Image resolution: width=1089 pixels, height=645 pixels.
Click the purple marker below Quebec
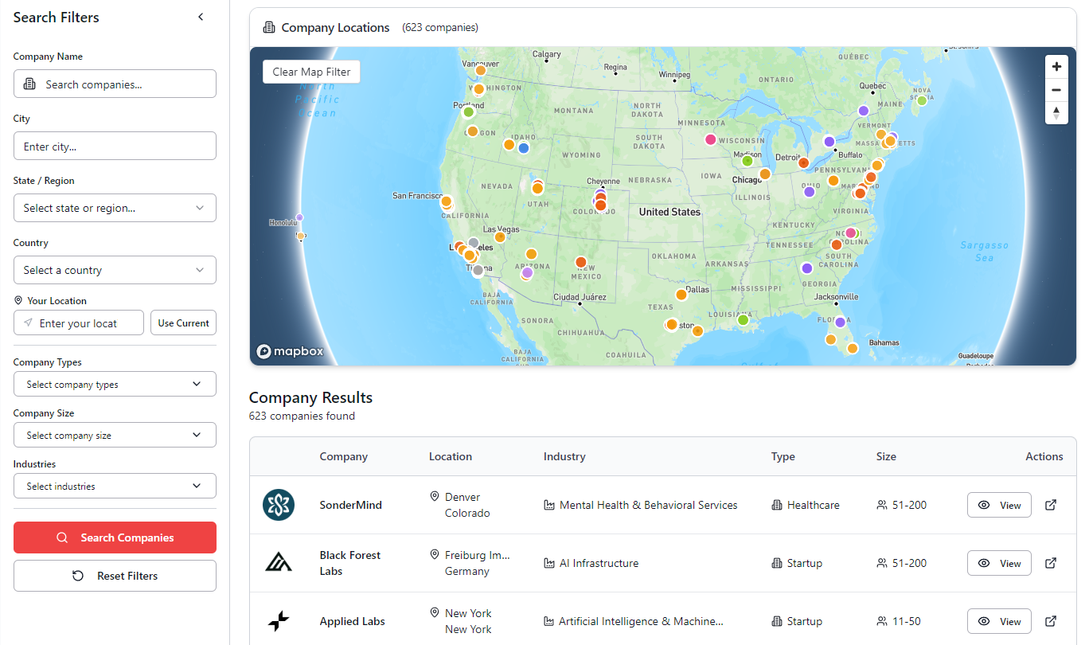(864, 111)
